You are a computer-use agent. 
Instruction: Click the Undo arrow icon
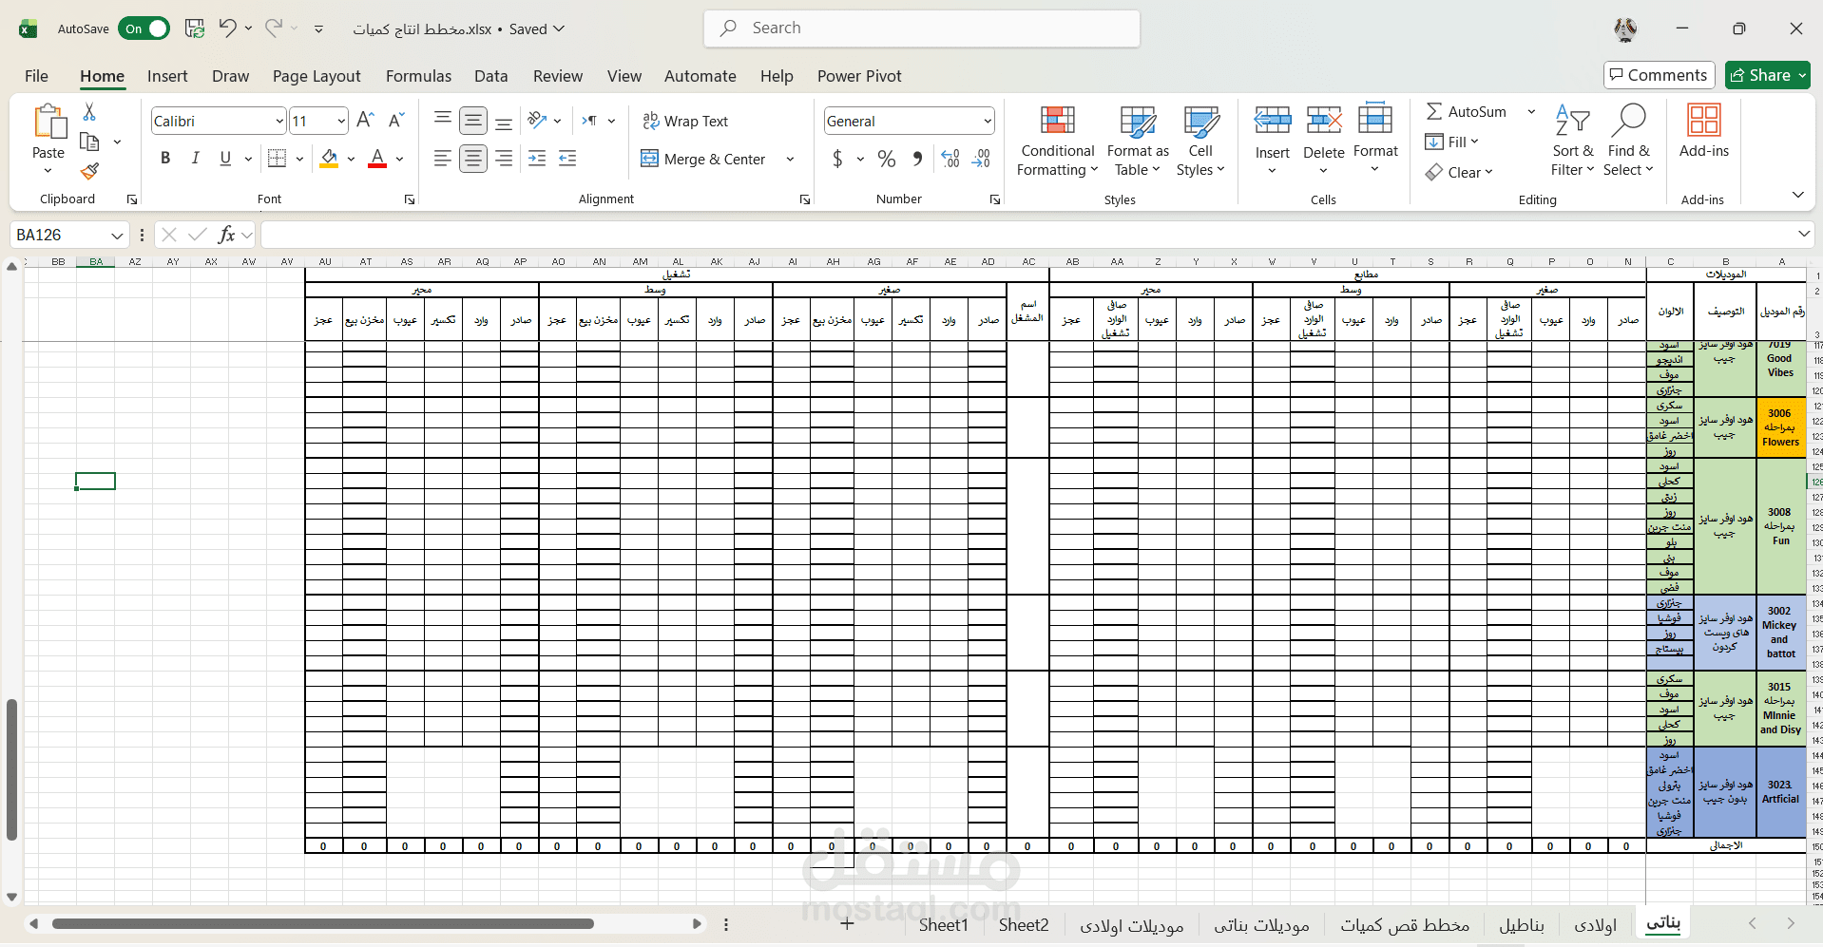tap(227, 28)
